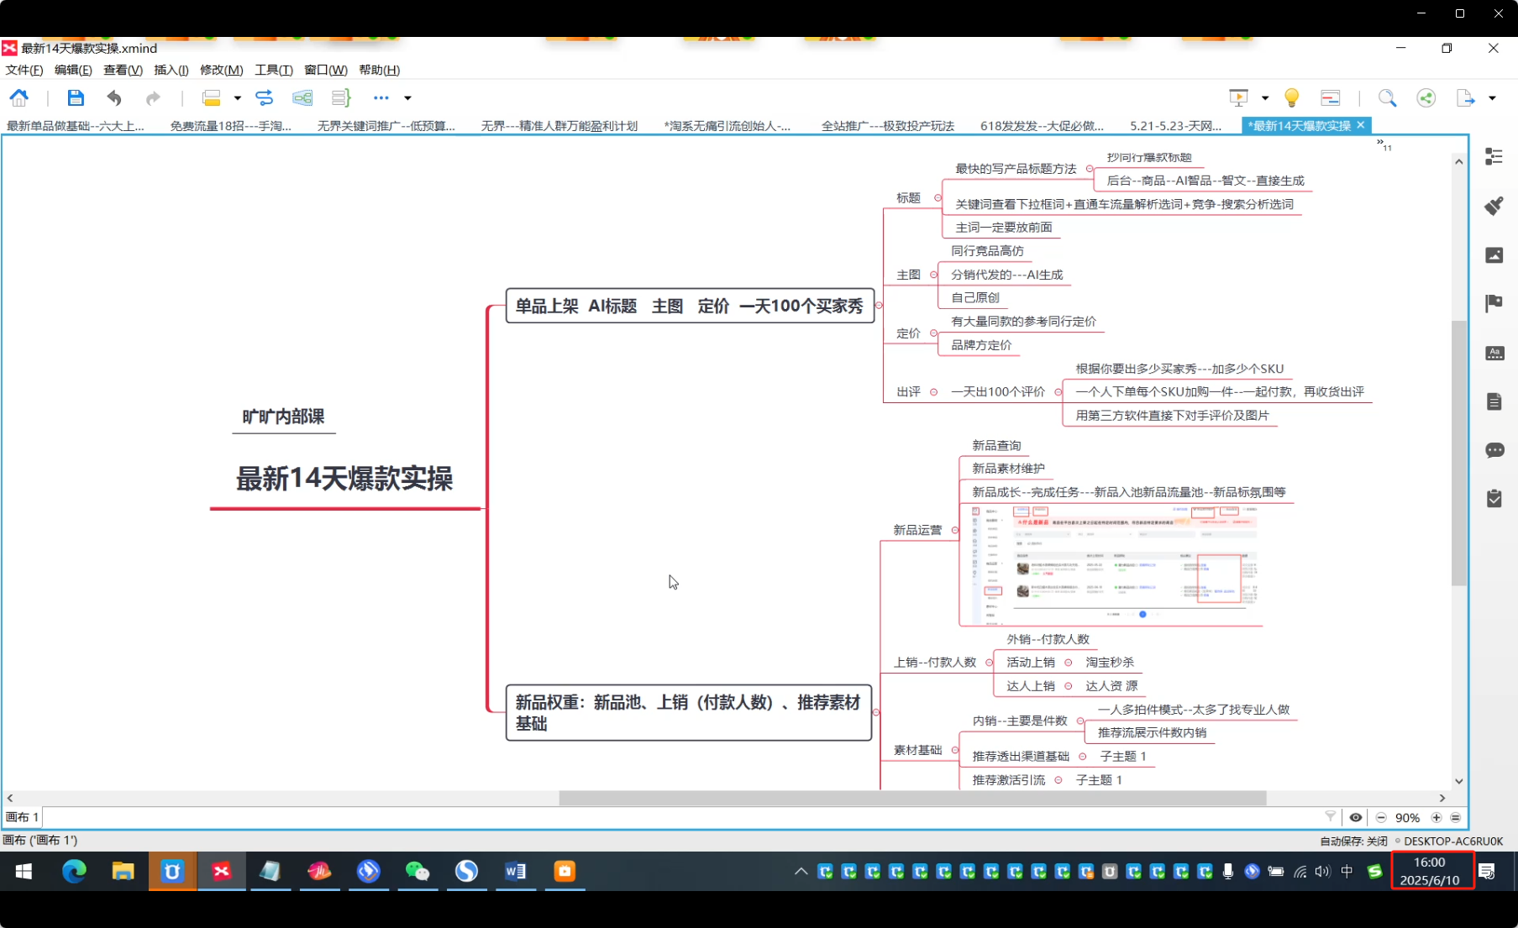
Task: Click the Home icon in the toolbar
Action: point(19,98)
